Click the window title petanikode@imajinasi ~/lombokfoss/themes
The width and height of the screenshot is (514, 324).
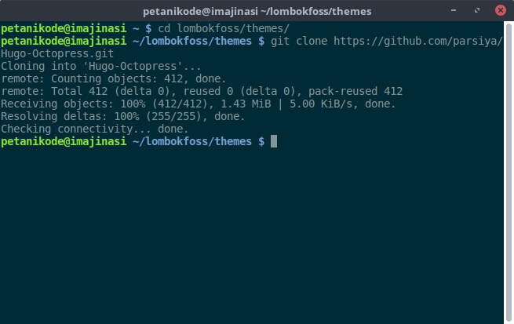click(x=258, y=12)
